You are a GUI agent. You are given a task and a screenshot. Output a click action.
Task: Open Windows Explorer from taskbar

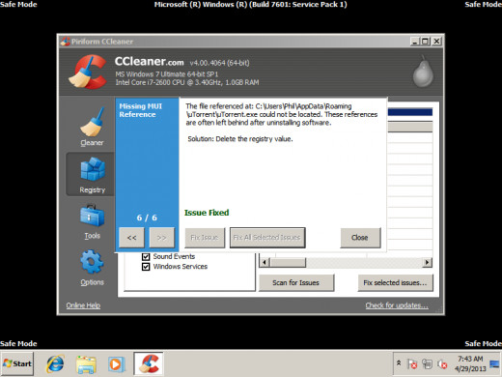click(86, 363)
